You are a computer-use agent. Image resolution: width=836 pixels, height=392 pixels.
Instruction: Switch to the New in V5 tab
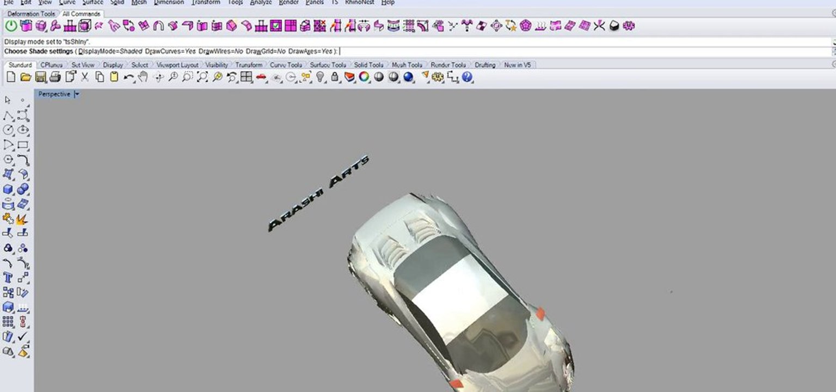click(517, 65)
